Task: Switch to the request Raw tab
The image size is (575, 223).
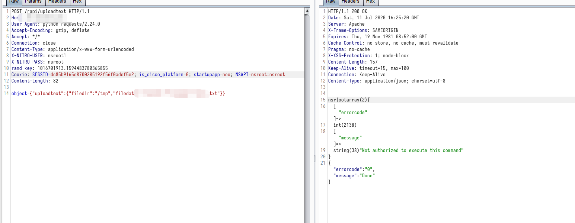Action: 14,2
